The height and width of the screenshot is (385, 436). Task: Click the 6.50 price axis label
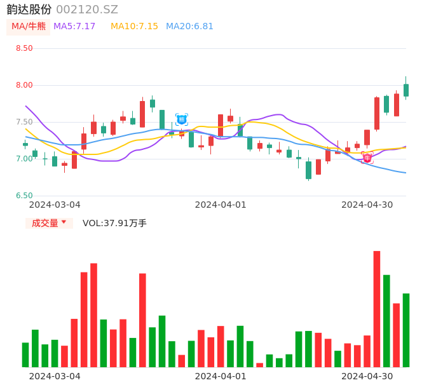(24, 196)
